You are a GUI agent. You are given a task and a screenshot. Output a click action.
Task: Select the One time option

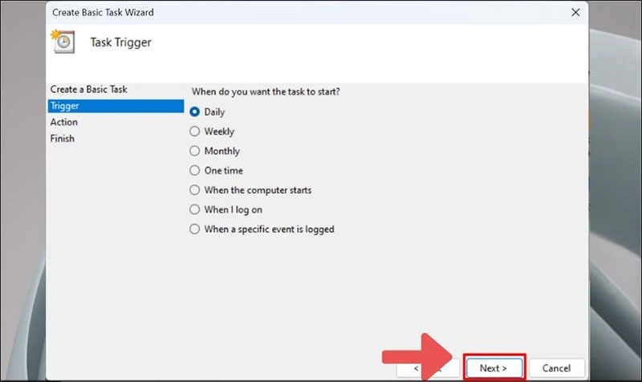click(x=194, y=170)
